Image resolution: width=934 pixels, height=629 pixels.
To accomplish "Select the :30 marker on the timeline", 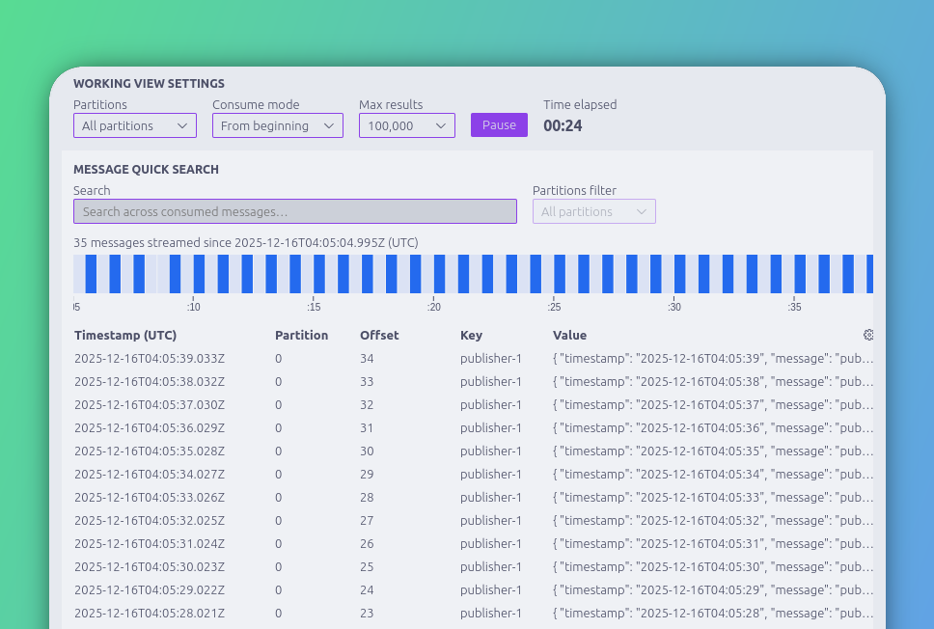I will (673, 307).
